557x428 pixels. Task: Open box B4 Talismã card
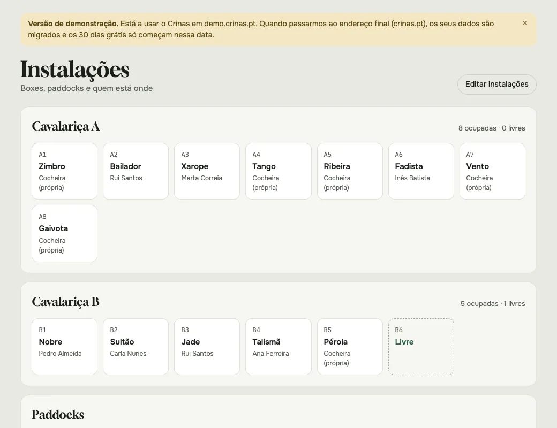pyautogui.click(x=278, y=347)
